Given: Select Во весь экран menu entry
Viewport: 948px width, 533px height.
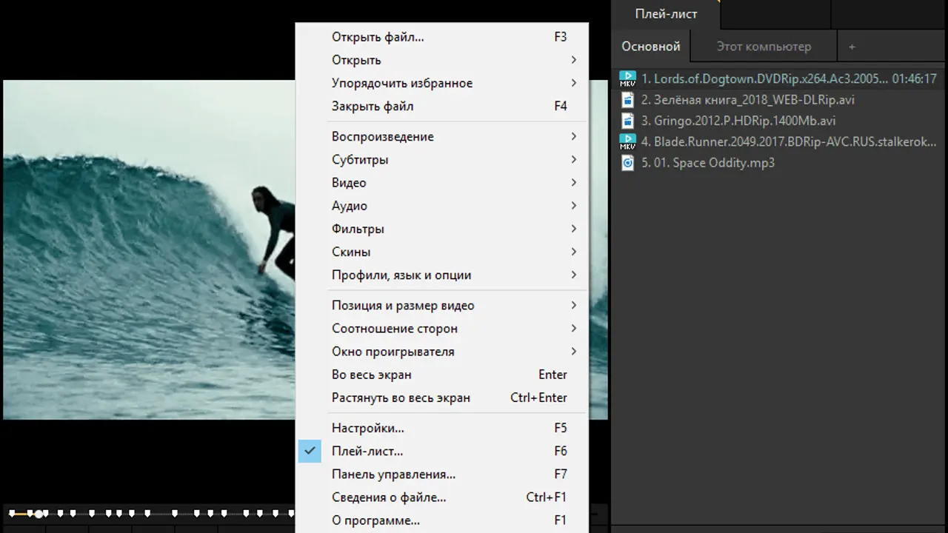Looking at the screenshot, I should click(372, 375).
